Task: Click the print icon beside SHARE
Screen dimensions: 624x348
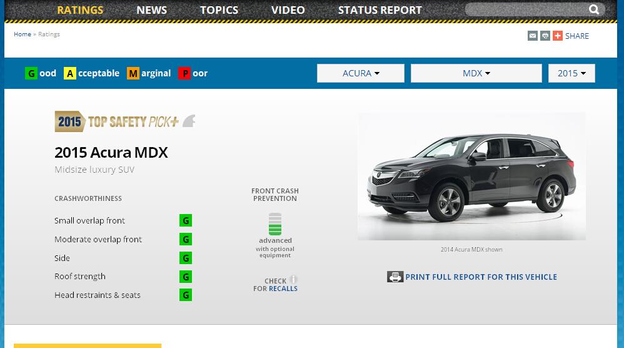Action: tap(545, 36)
